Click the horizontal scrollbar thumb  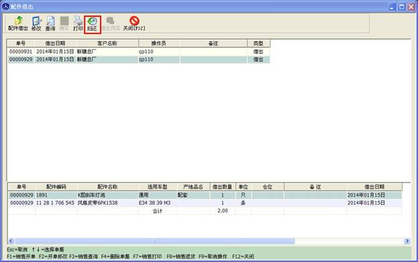pos(154,241)
